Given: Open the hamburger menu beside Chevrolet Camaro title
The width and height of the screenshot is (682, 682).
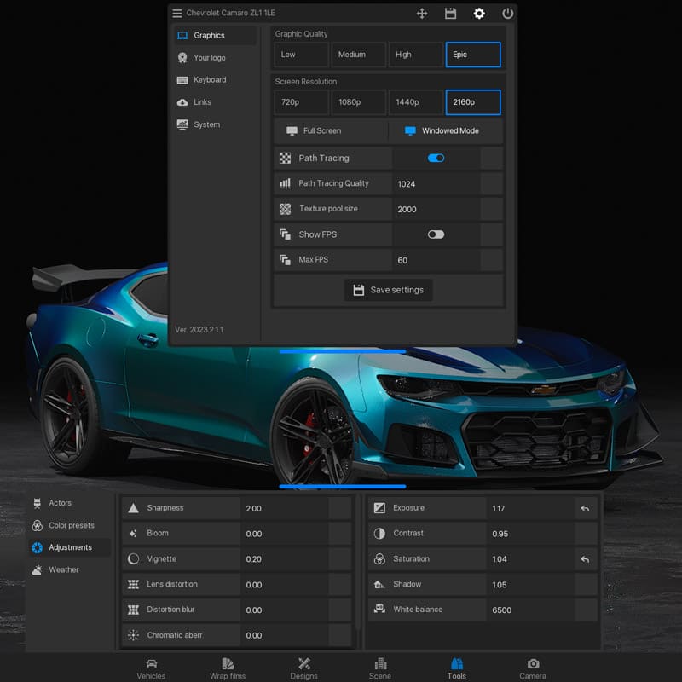Looking at the screenshot, I should (177, 13).
